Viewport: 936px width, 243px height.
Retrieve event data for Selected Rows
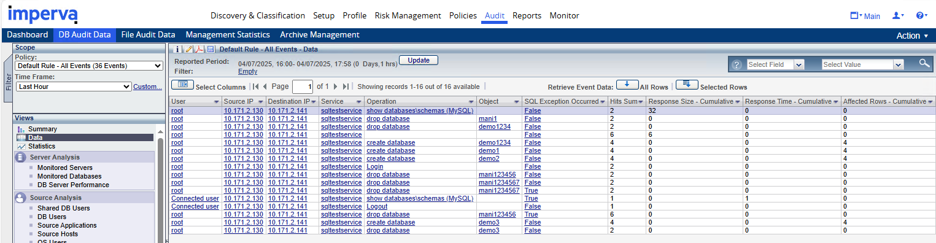pyautogui.click(x=687, y=85)
